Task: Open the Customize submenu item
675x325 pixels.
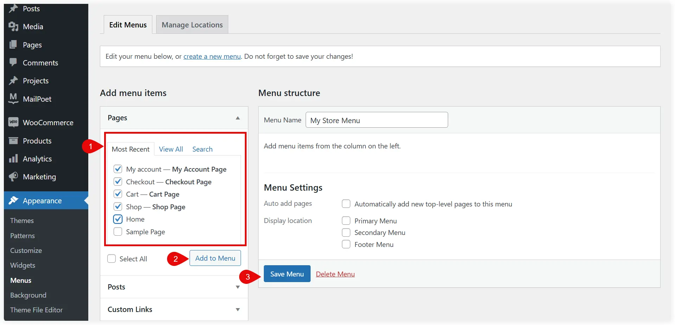Action: [x=26, y=250]
